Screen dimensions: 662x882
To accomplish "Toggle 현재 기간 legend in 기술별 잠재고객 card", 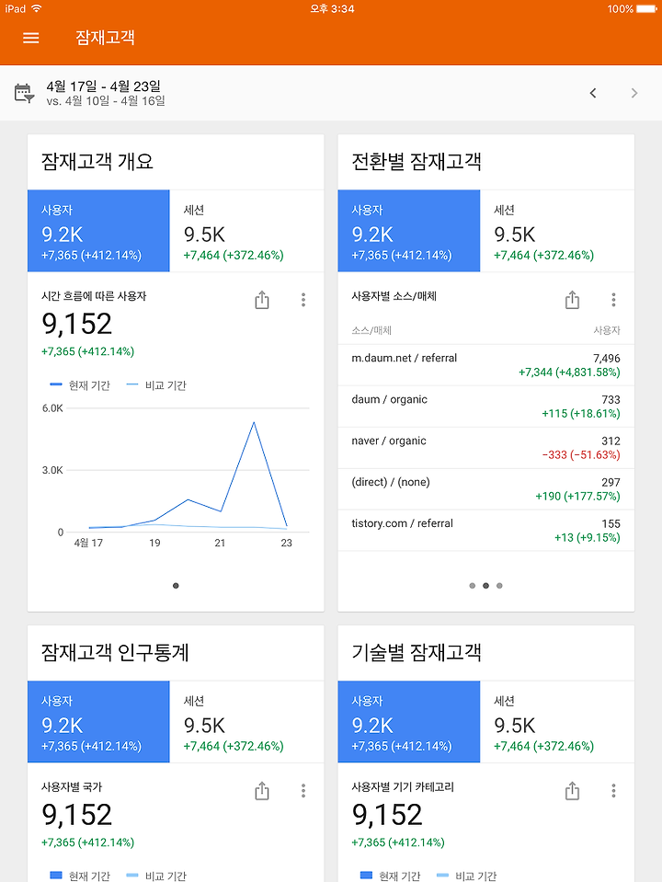I will (x=391, y=876).
